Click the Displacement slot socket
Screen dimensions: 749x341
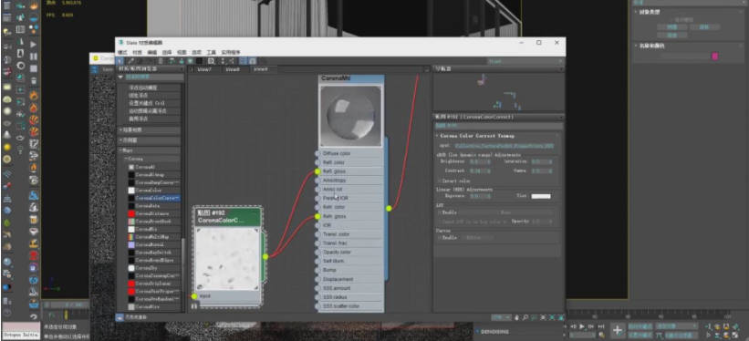click(317, 279)
